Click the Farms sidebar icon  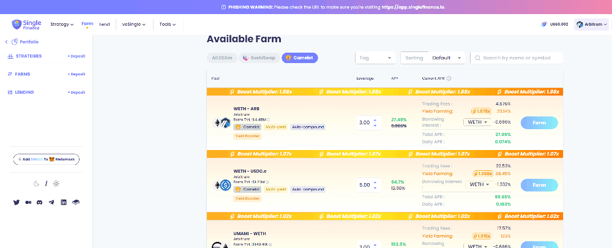[10, 74]
